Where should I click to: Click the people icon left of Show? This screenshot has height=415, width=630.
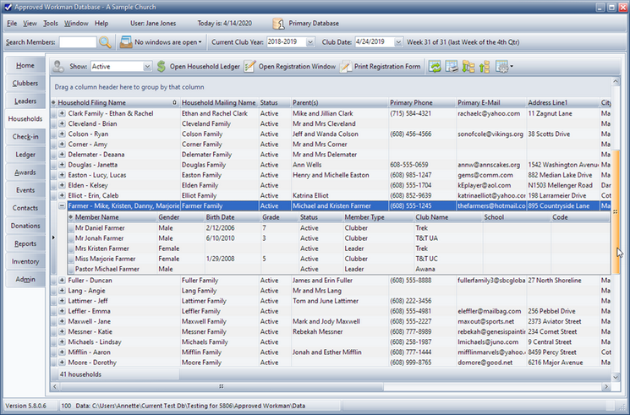pos(58,66)
